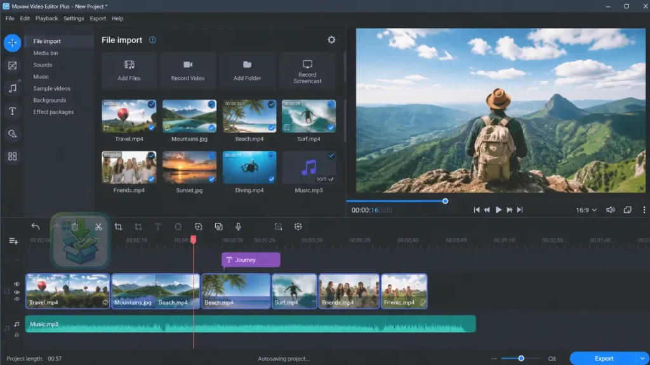The height and width of the screenshot is (365, 650).
Task: Open File import help question mark
Action: tap(152, 40)
